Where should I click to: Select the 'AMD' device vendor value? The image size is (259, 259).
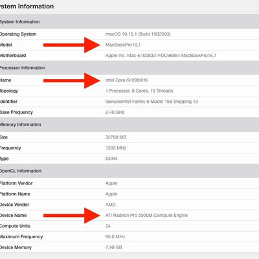point(110,205)
